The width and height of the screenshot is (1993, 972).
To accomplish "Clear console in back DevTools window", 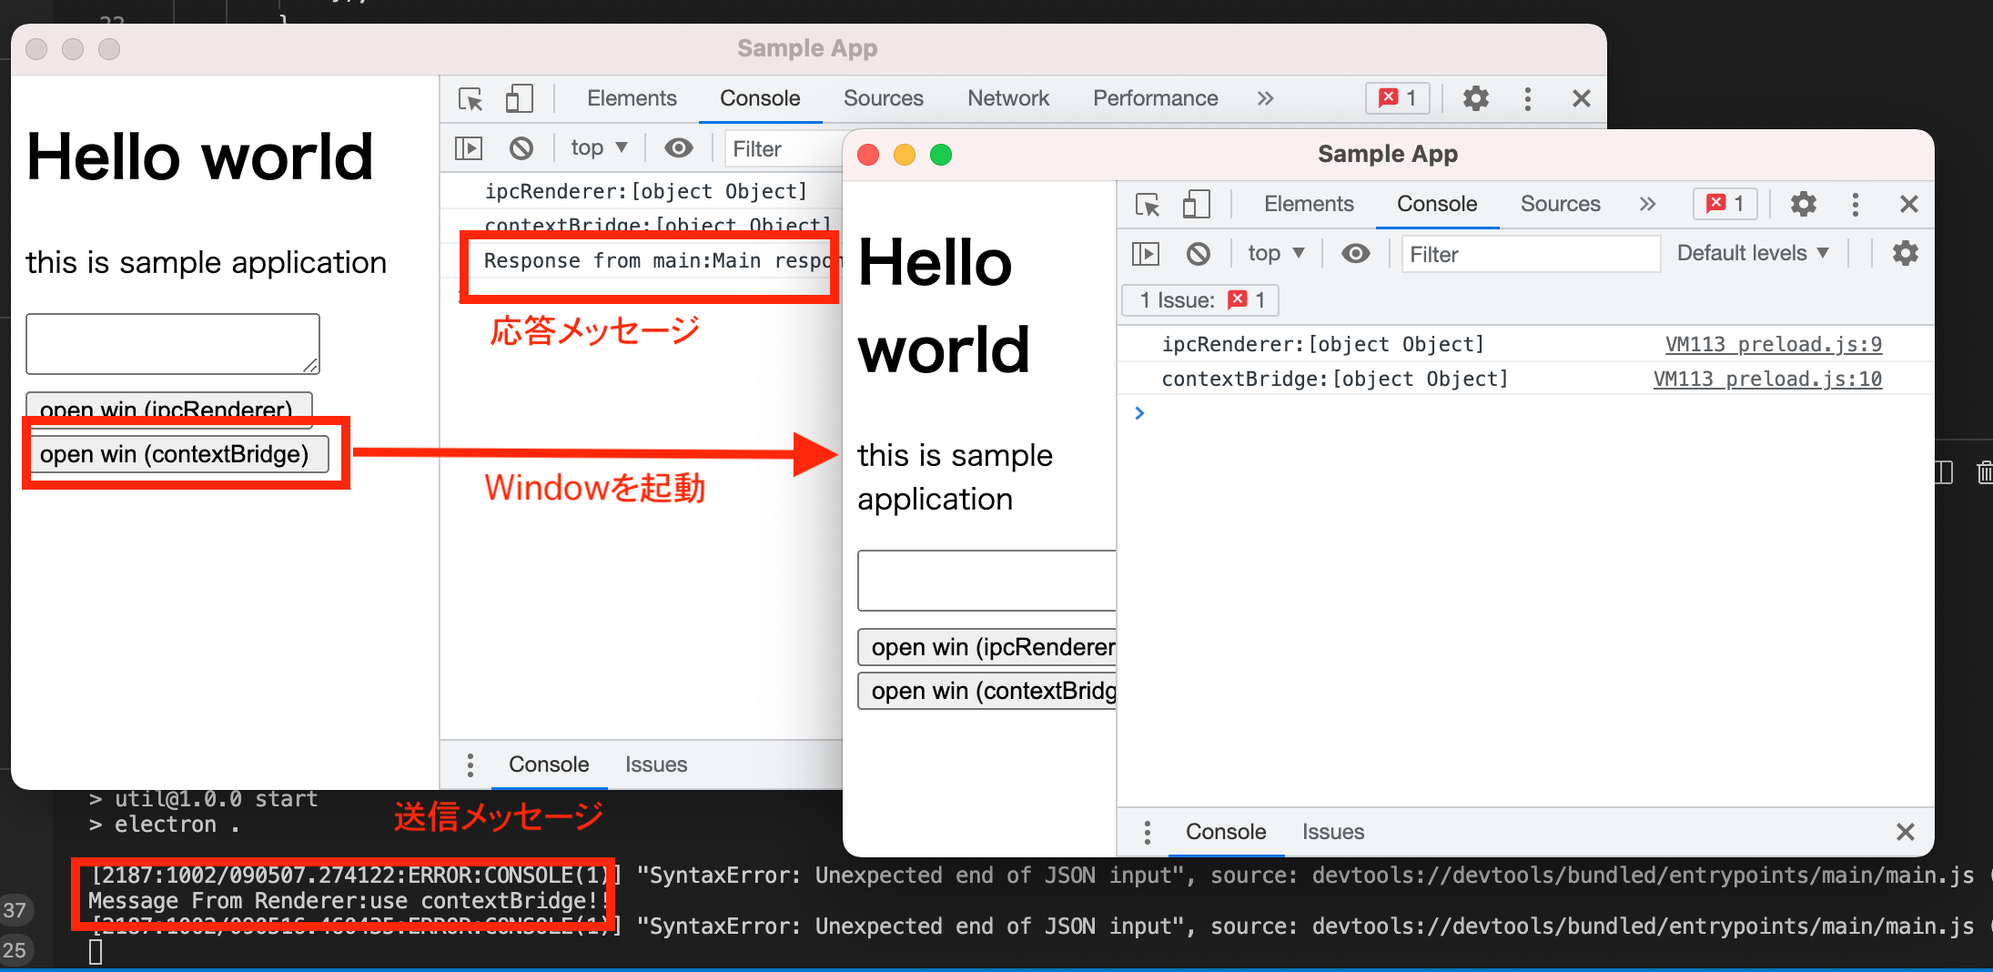I will [x=521, y=148].
